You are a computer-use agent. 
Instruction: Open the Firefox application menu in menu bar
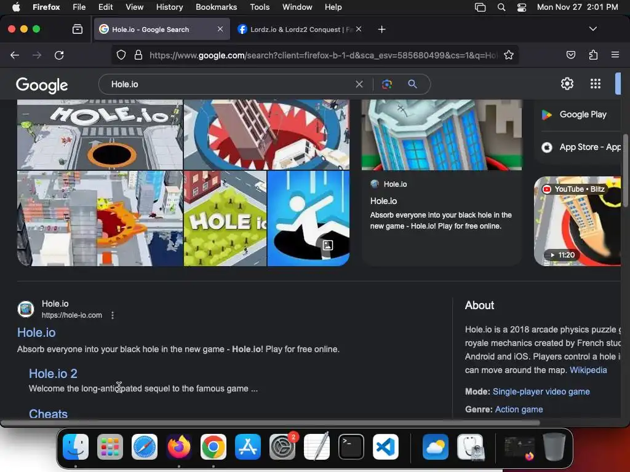tap(46, 7)
